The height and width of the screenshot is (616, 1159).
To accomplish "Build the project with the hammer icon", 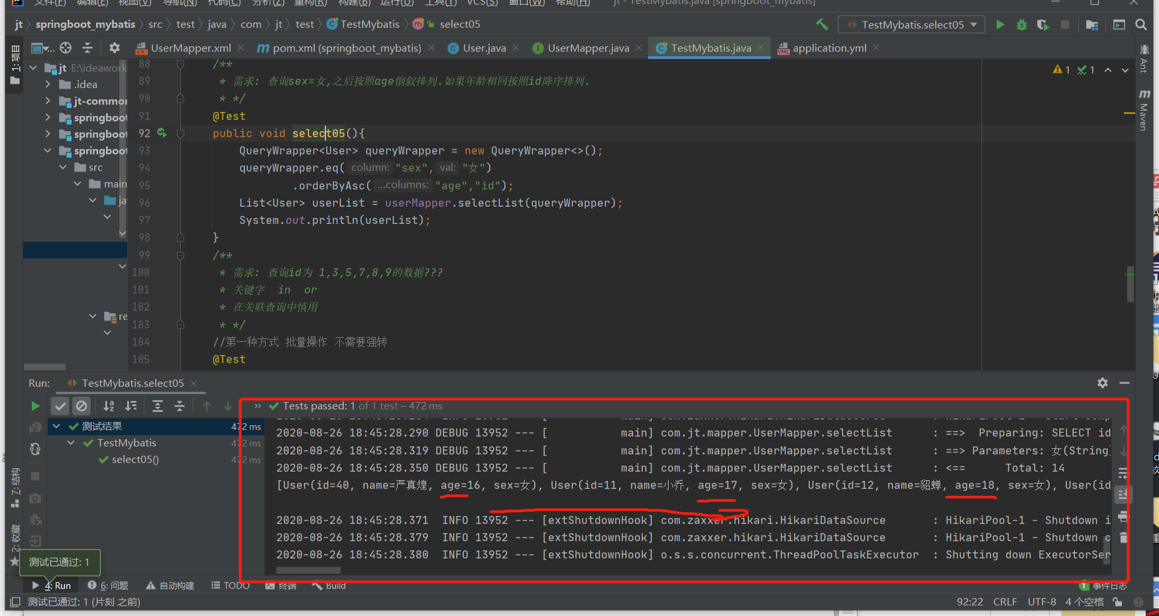I will tap(822, 25).
